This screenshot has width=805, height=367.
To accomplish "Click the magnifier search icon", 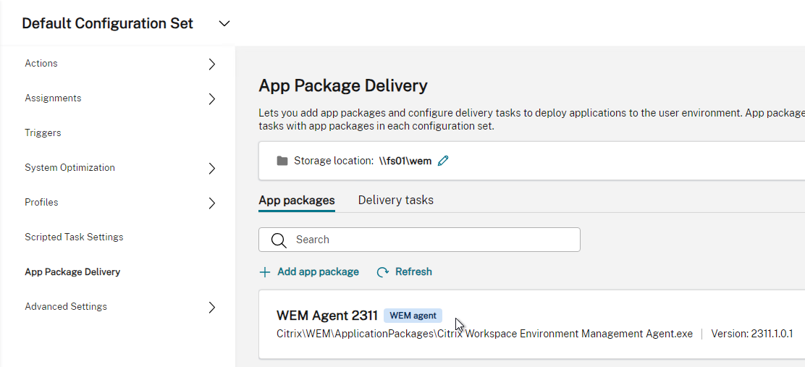I will [279, 240].
